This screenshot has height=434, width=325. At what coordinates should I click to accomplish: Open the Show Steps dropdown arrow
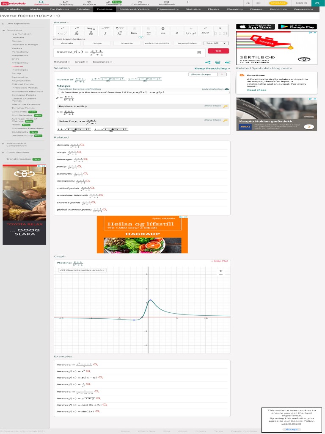(222, 75)
